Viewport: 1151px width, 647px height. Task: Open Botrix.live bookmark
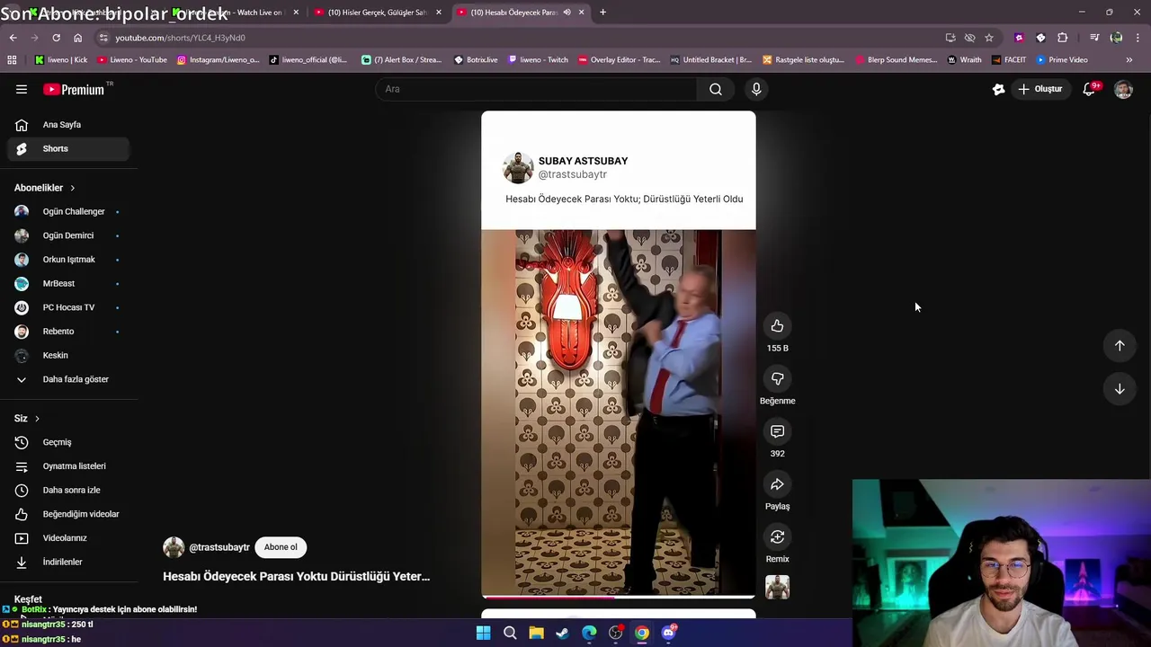(477, 60)
